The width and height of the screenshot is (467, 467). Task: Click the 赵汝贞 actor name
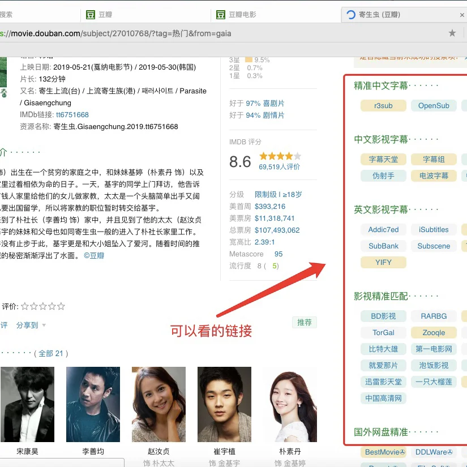[x=158, y=452]
